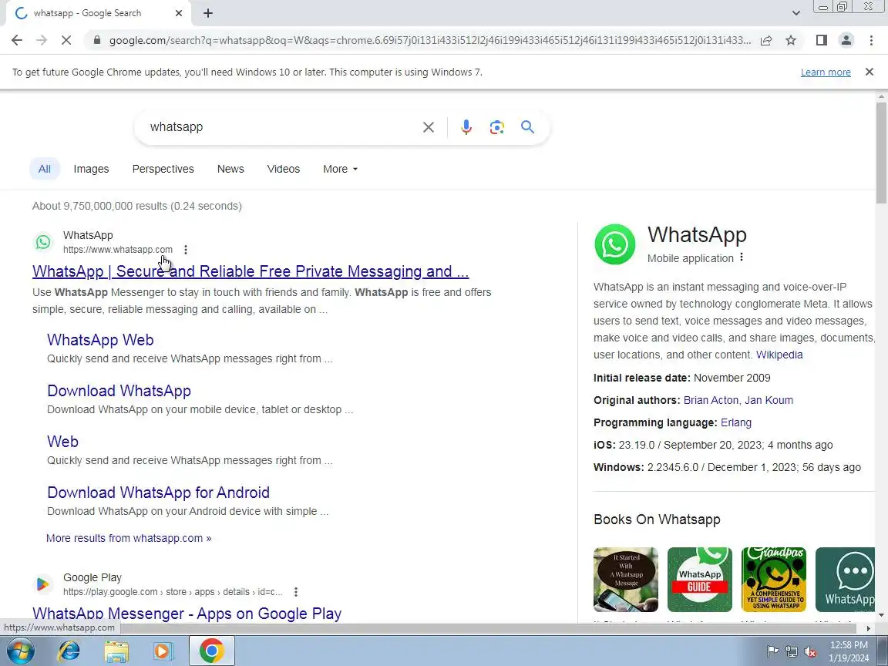888x666 pixels.
Task: Click the vertical scrollbar thumb
Action: pyautogui.click(x=881, y=153)
